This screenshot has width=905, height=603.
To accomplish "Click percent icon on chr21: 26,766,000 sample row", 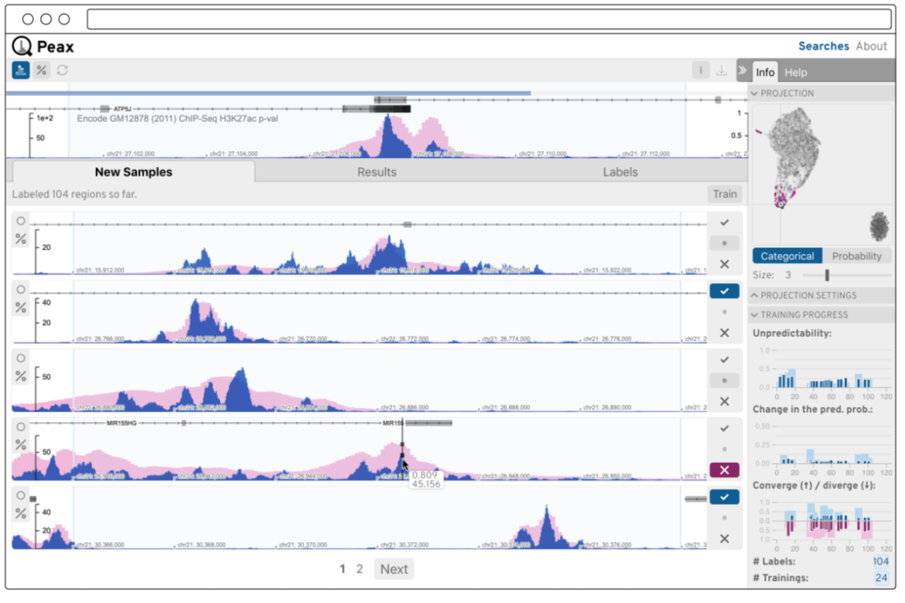I will [x=21, y=308].
